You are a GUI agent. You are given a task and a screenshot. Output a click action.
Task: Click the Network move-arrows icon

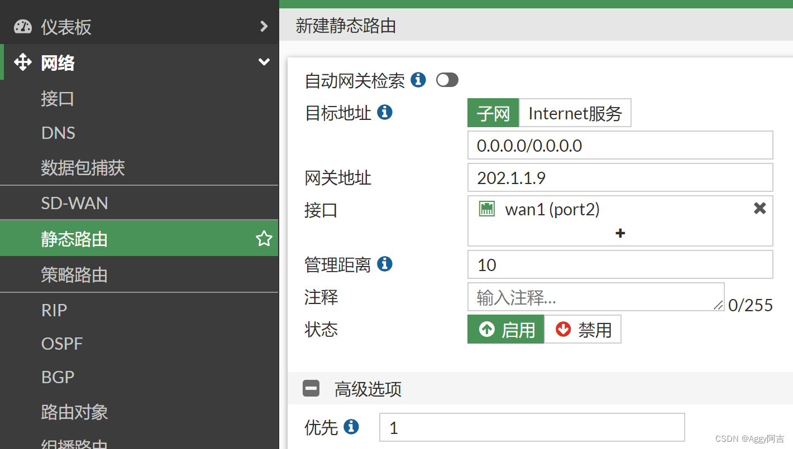point(23,62)
